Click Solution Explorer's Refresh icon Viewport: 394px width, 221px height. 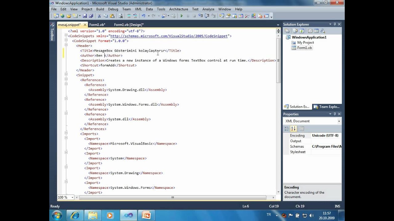click(302, 31)
